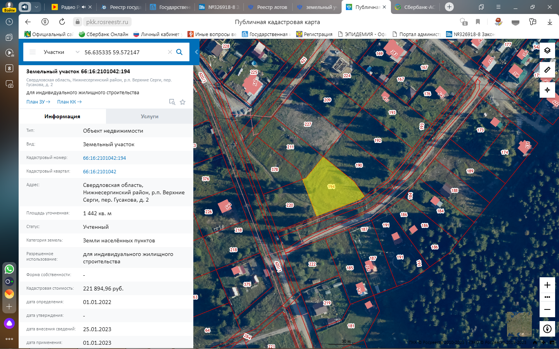Collapse the info side panel arrow
The height and width of the screenshot is (349, 559).
point(196,52)
